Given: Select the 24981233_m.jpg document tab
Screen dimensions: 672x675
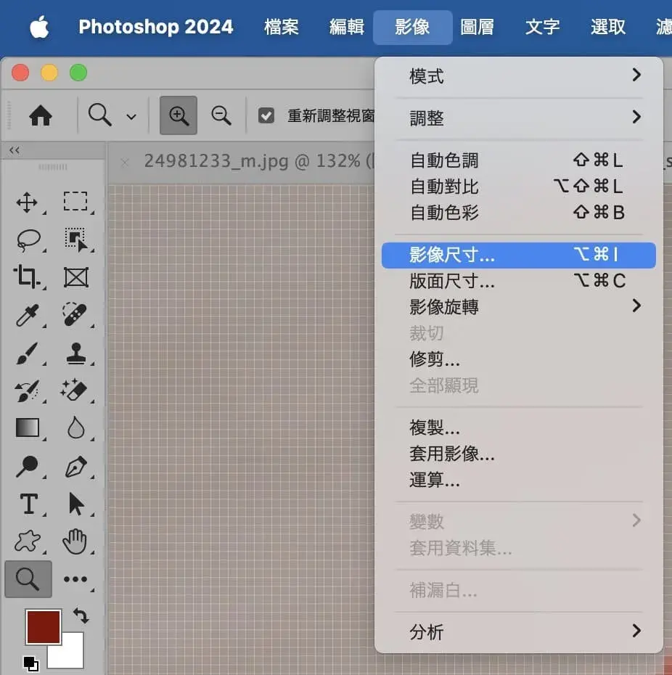Looking at the screenshot, I should pos(258,161).
